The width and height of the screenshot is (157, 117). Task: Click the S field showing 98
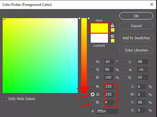[x=109, y=70]
